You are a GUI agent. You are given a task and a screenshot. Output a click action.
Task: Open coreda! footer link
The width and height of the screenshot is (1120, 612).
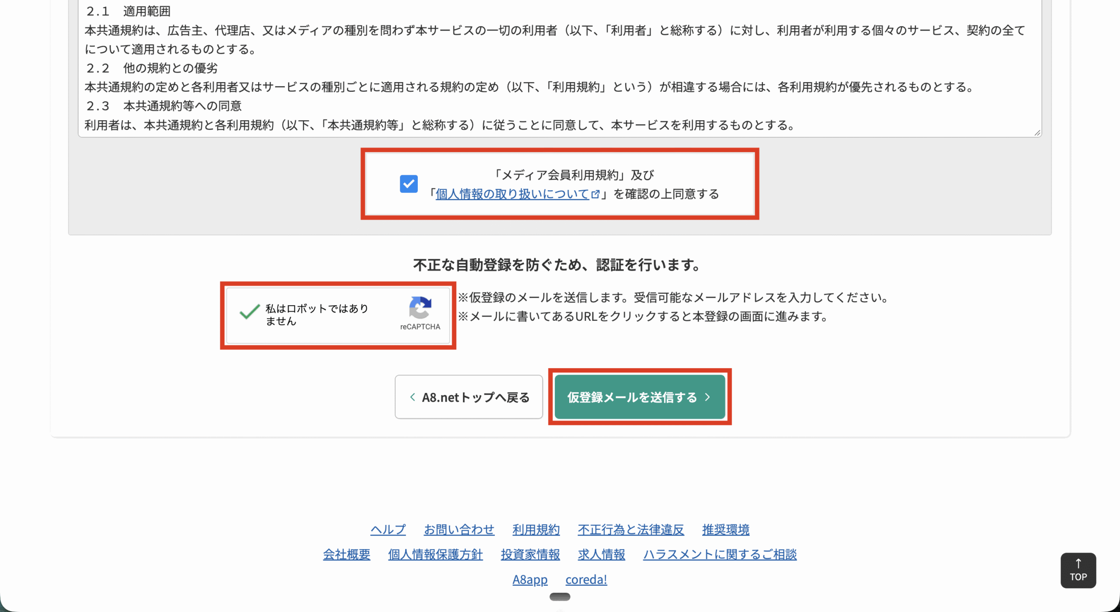coord(586,580)
